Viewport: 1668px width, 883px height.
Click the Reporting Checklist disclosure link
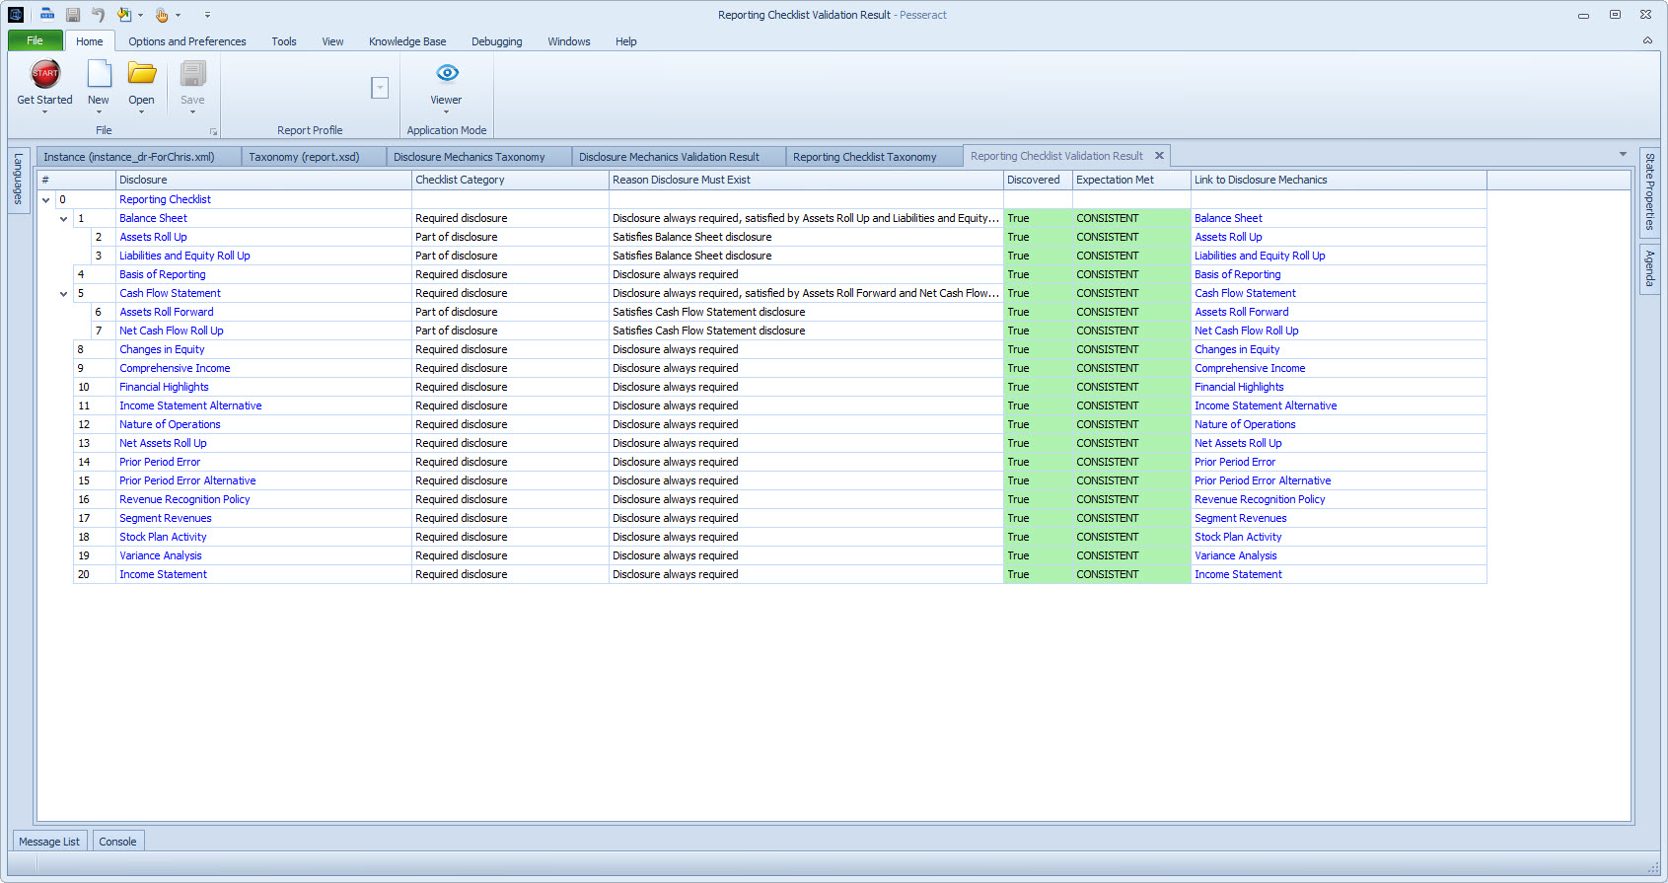165,199
